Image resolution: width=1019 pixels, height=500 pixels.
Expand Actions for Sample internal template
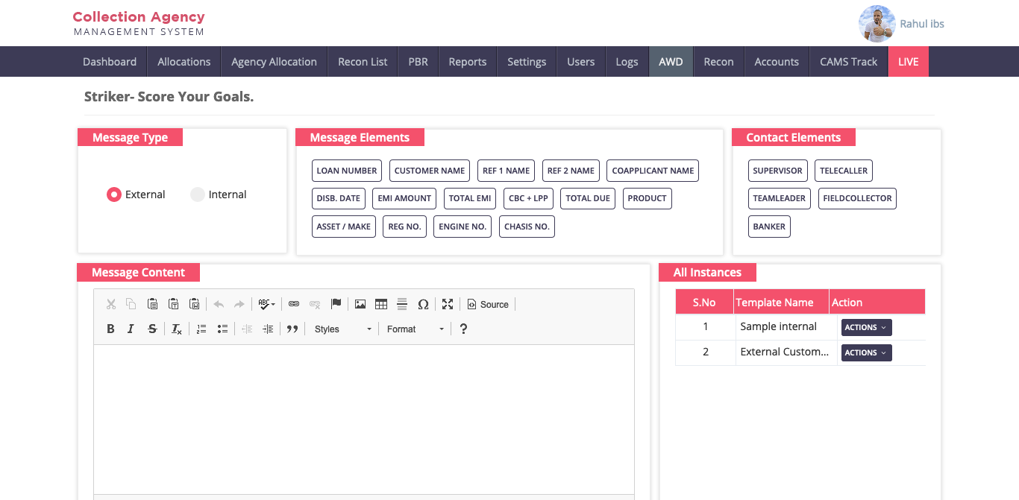pos(866,328)
